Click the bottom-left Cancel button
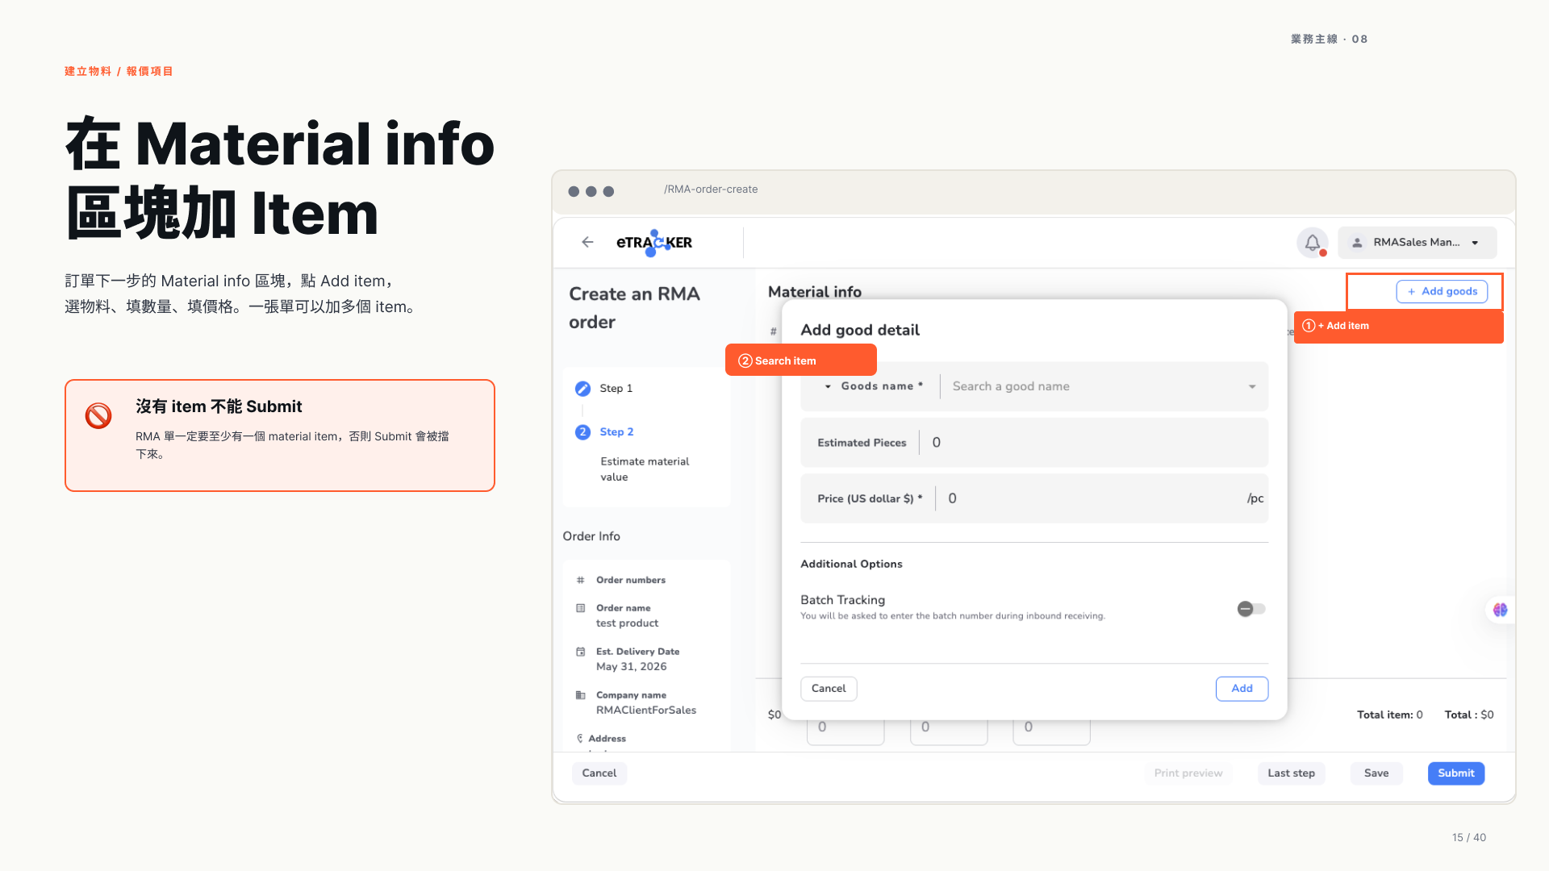 [599, 773]
